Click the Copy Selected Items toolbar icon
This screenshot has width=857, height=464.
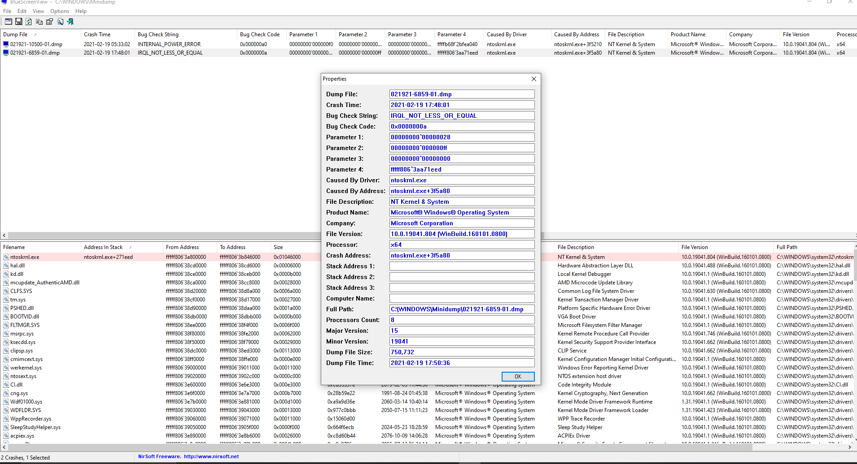click(39, 21)
